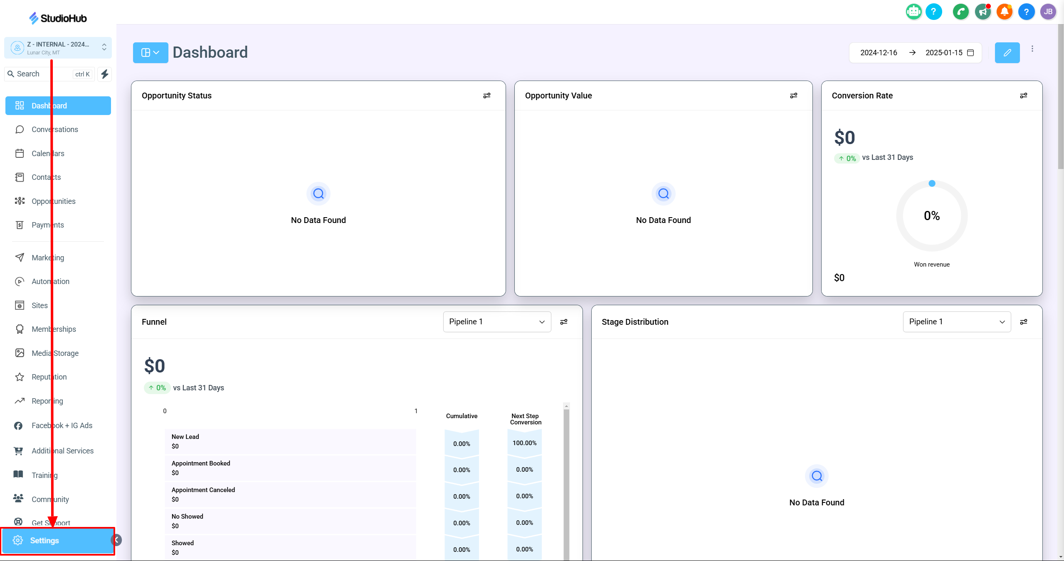Collapse the sidebar with the arrow toggle

pyautogui.click(x=117, y=540)
